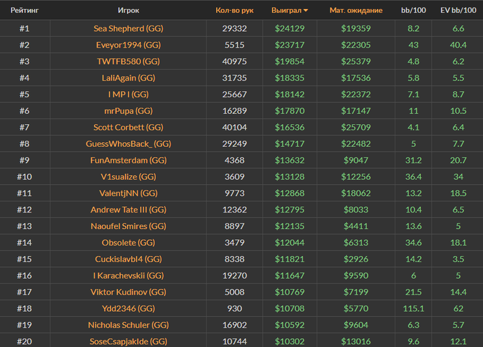Open player Sea Shepherd (GG) profile
This screenshot has width=483, height=347.
click(x=128, y=28)
